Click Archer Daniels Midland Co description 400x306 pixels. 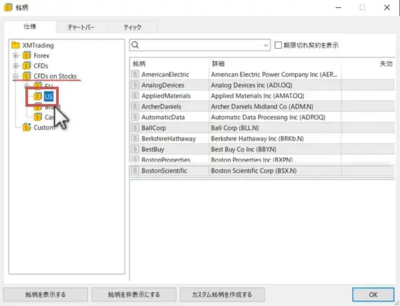point(262,107)
